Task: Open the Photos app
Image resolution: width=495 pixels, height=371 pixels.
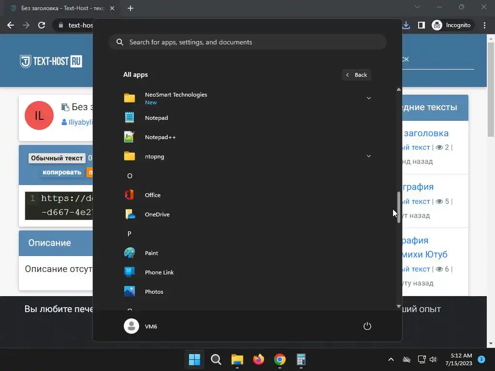Action: [247, 291]
